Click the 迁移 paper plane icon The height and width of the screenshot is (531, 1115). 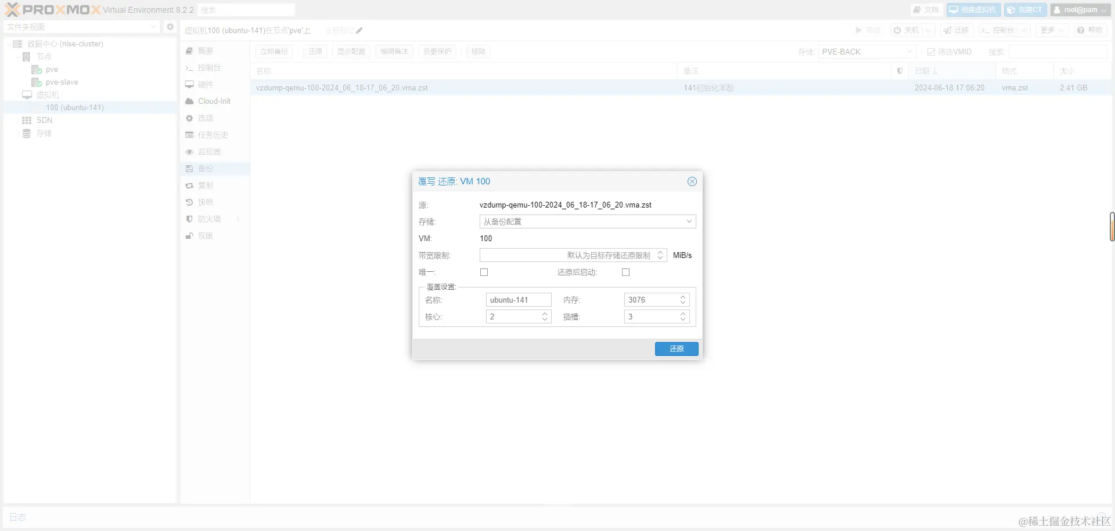(947, 30)
